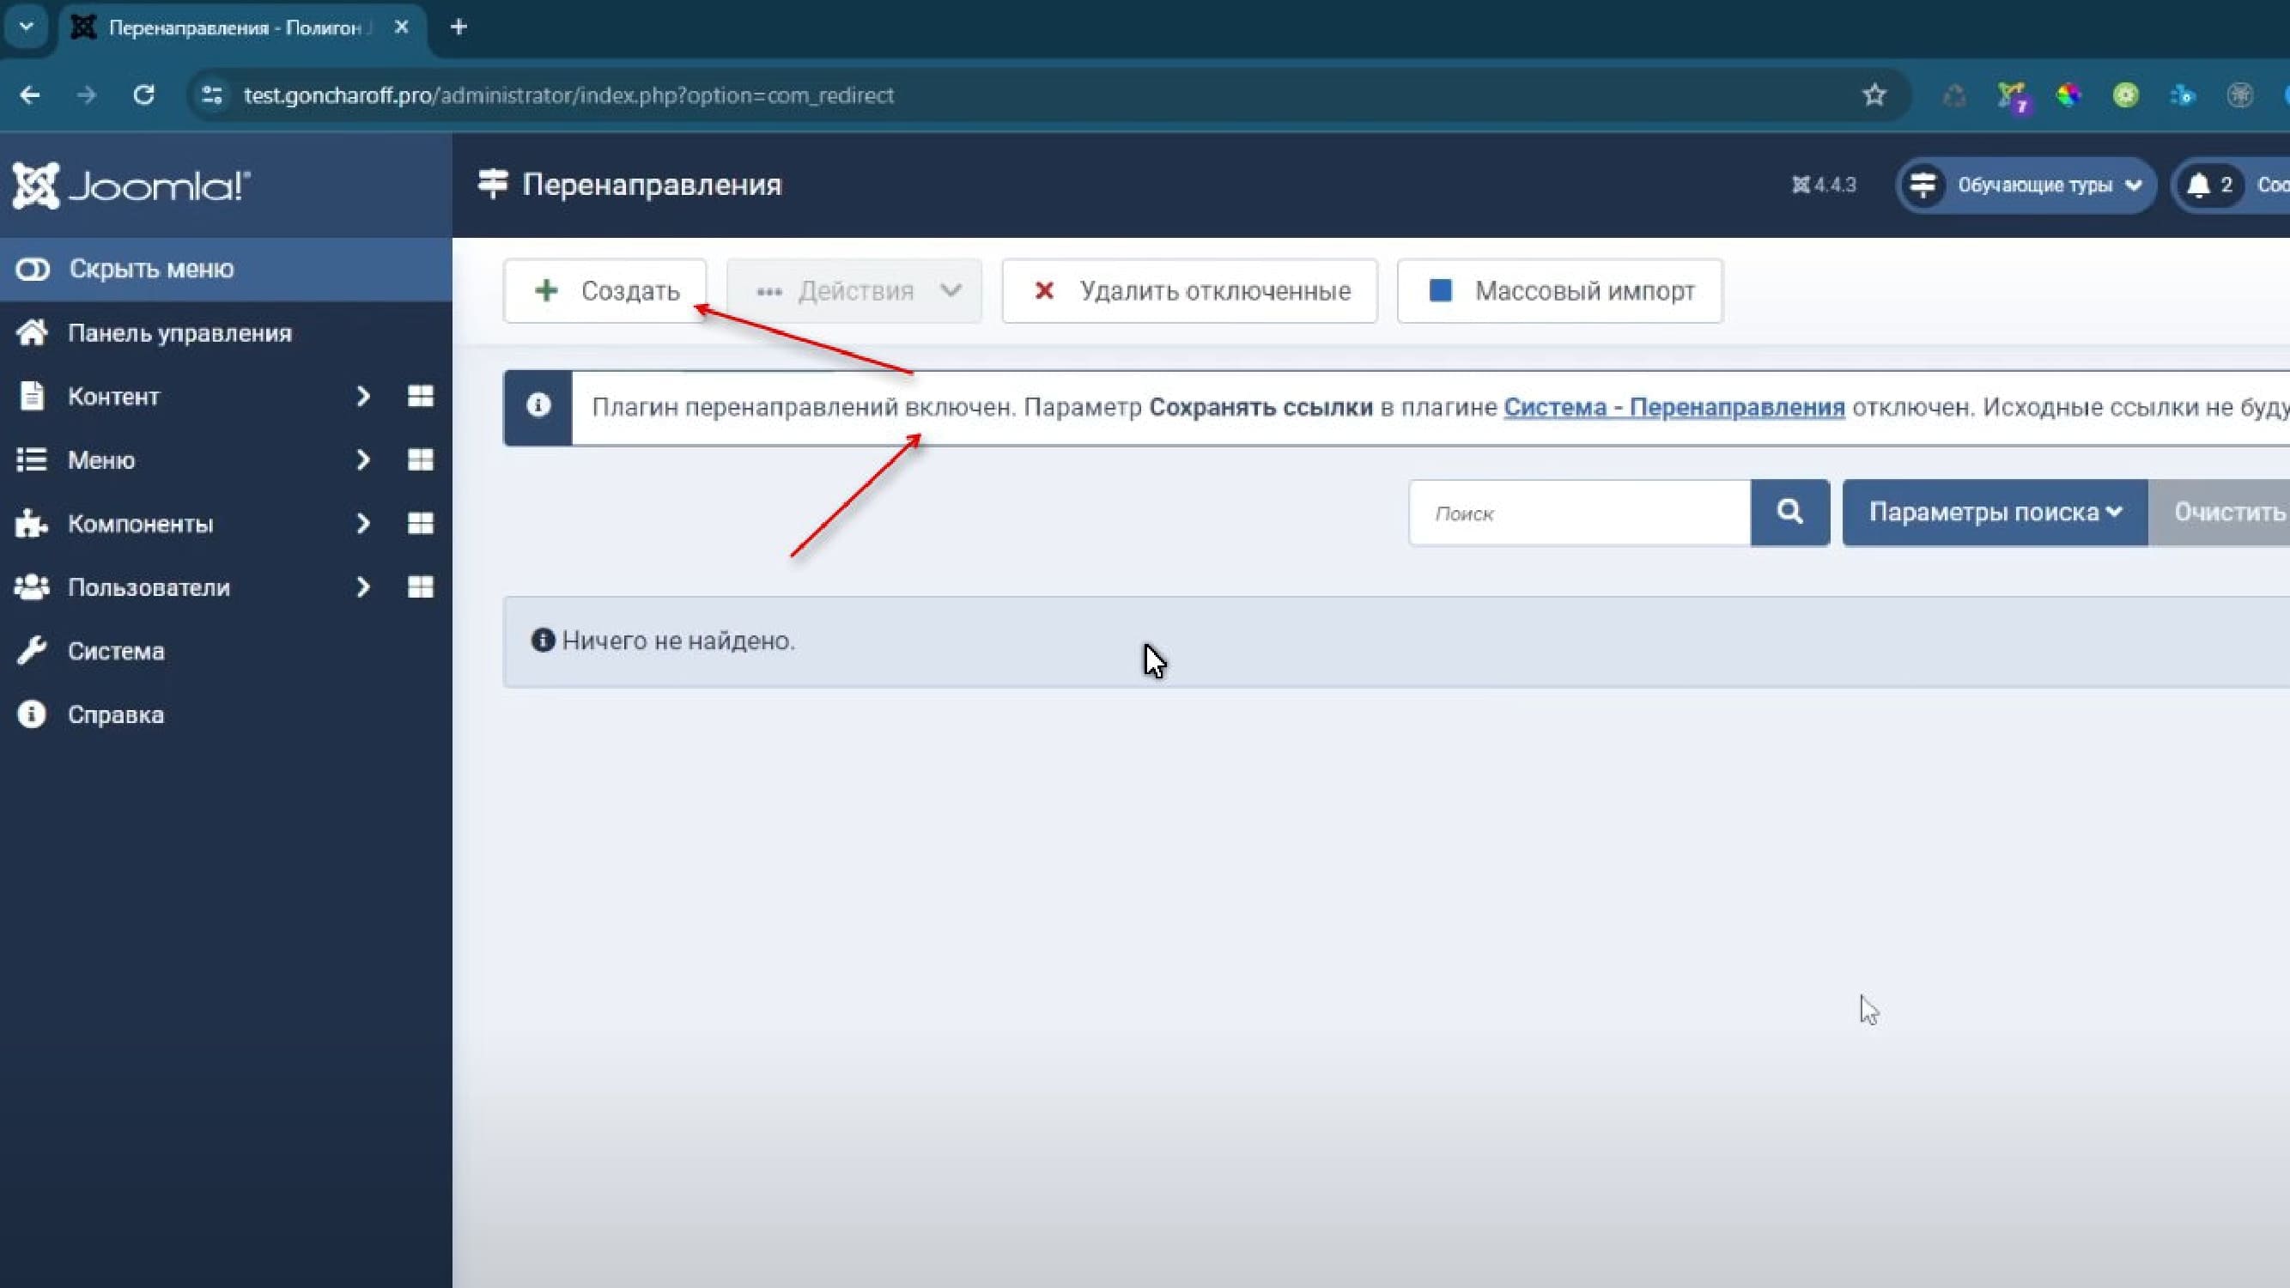This screenshot has height=1288, width=2290.
Task: Click the Перенаправления page heading signpost icon
Action: 493,184
